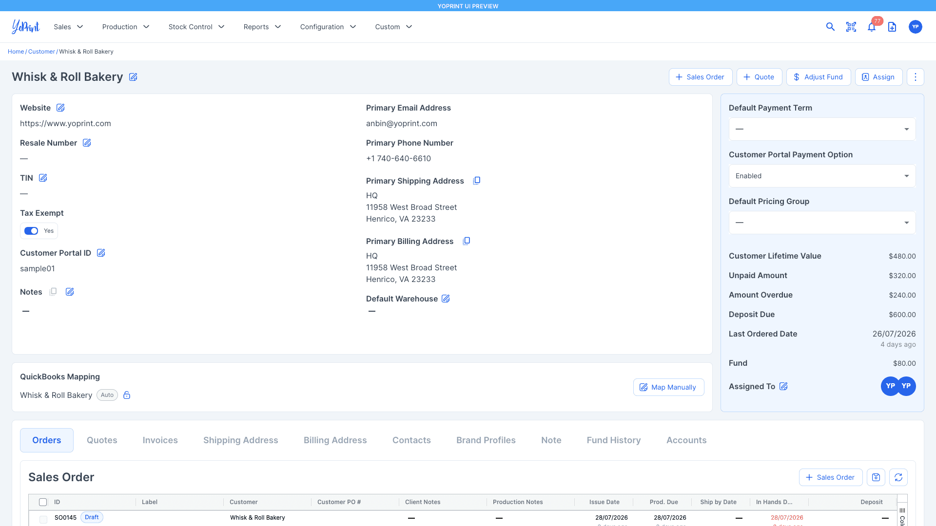The height and width of the screenshot is (526, 936).
Task: Click the second YP assigned avatar
Action: point(907,386)
